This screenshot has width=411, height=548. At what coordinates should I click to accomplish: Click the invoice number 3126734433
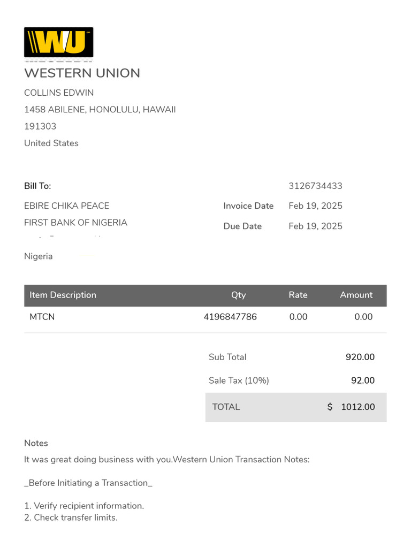point(315,186)
